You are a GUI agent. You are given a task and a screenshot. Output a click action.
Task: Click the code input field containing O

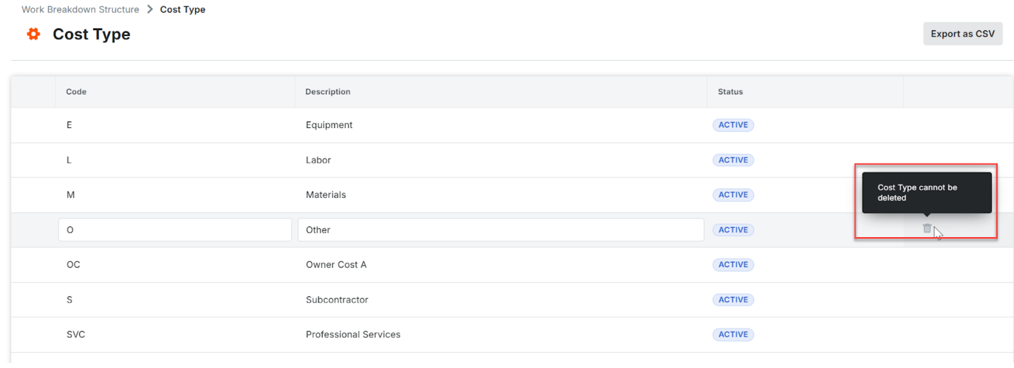[174, 230]
